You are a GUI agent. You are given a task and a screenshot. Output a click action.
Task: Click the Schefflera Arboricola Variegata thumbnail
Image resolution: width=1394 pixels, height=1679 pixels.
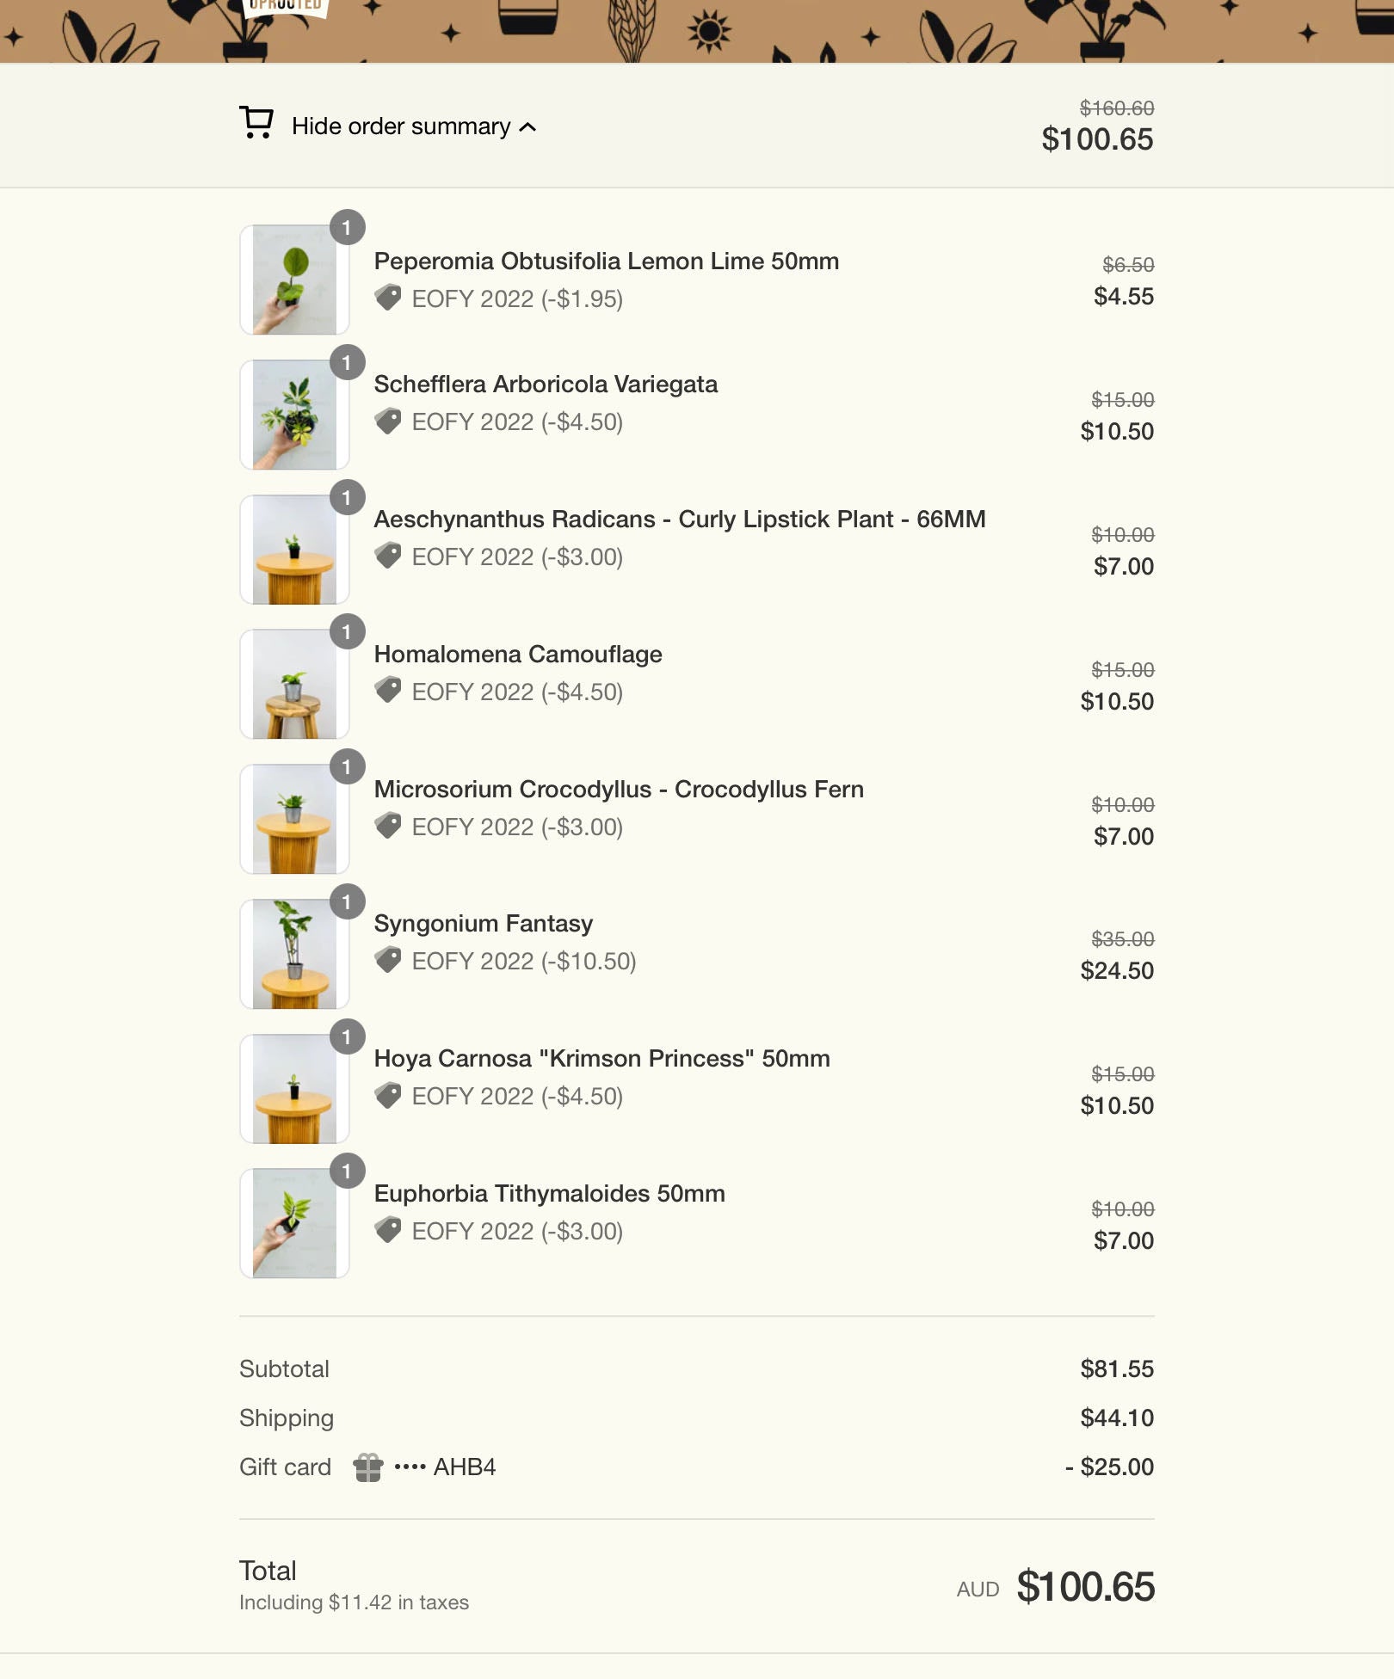(x=294, y=415)
